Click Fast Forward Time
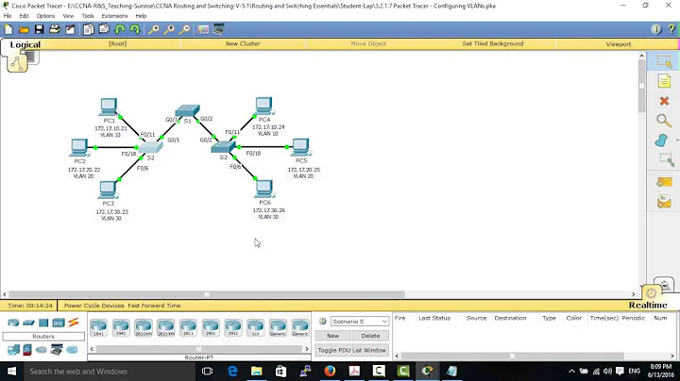Screen dimensions: 680x381 tap(154, 306)
